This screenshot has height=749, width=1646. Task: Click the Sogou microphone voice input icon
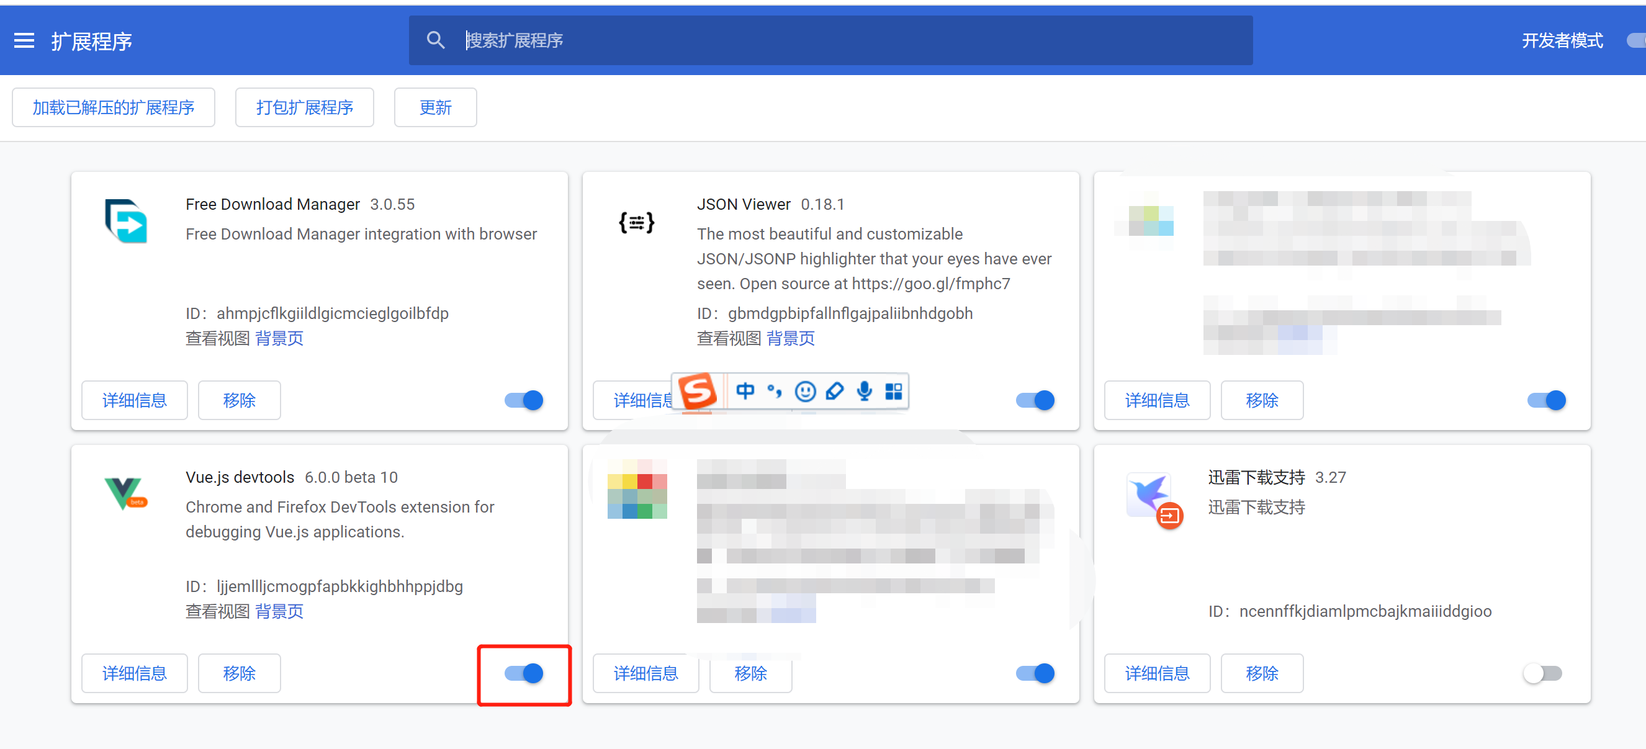[x=864, y=390]
